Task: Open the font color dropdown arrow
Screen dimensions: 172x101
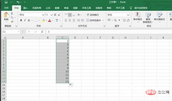Action: (53, 20)
